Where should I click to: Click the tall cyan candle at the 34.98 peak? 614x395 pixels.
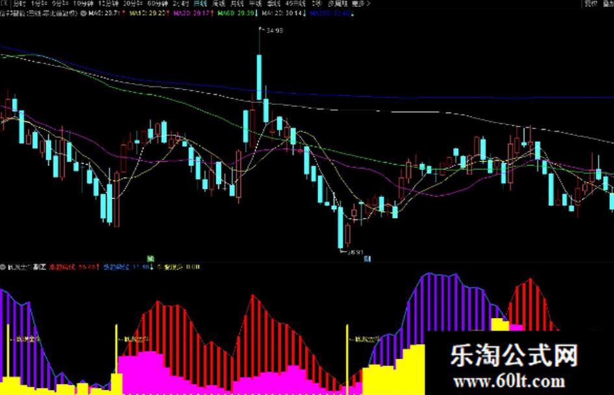(259, 77)
